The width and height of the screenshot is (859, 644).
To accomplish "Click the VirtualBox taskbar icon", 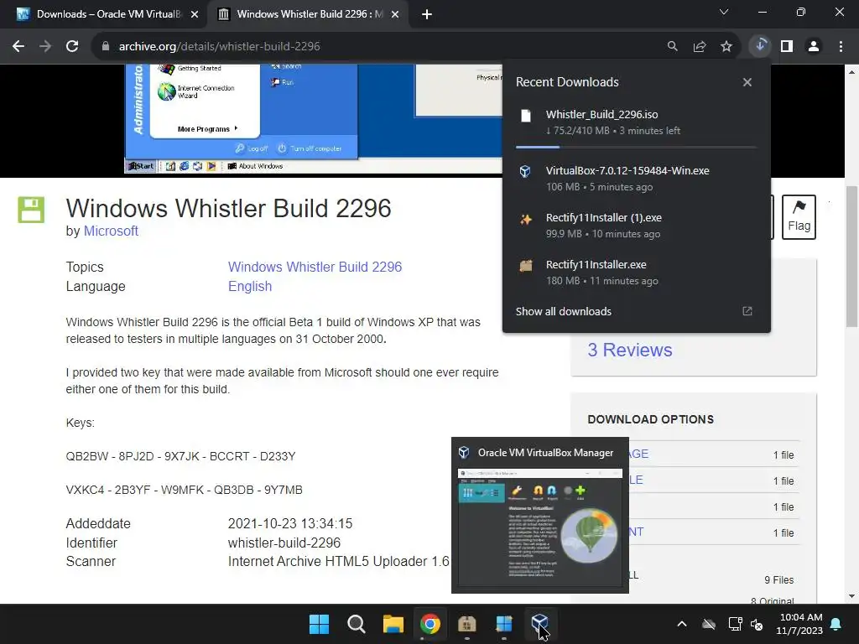I will click(540, 624).
